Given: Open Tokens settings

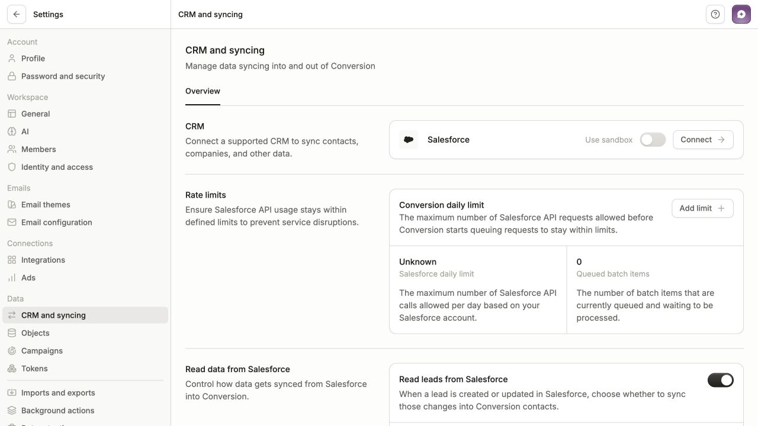Looking at the screenshot, I should (x=85, y=369).
